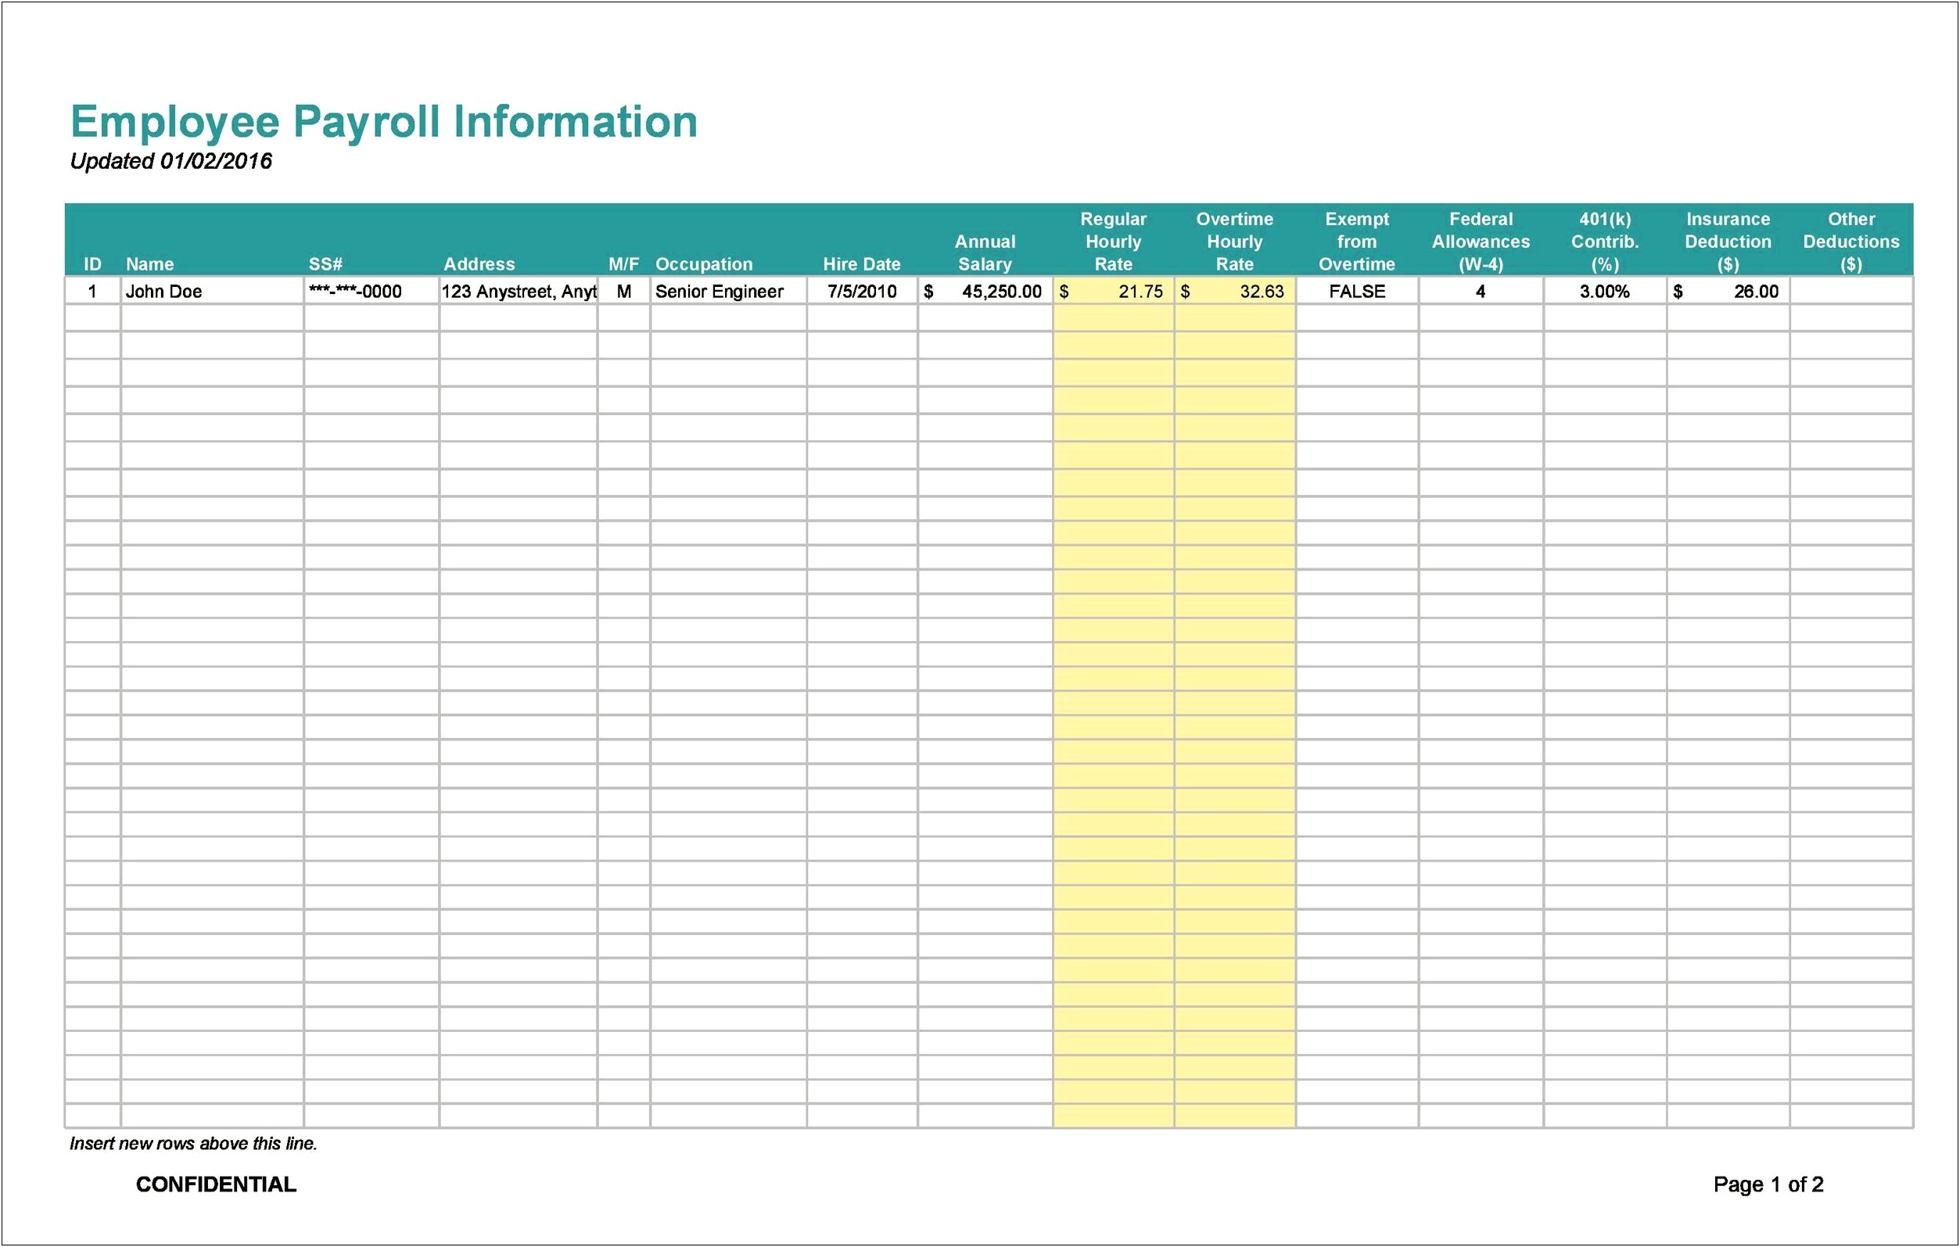Select the 123 Anystreet address cell
Viewport: 1960px width, 1247px height.
click(519, 291)
